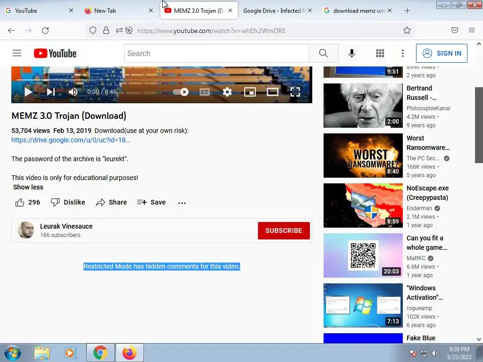The image size is (483, 362).
Task: Search with your voice microphone icon
Action: click(352, 53)
